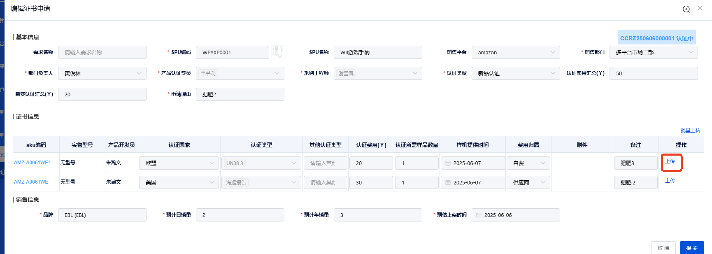Image resolution: width=712 pixels, height=254 pixels.
Task: Close the 编辑证书申请 dialog
Action: [700, 8]
